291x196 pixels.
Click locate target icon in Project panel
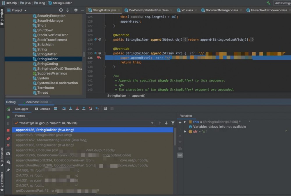[61, 10]
